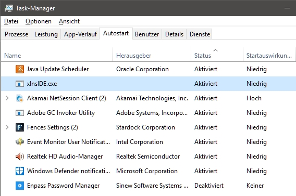Click the Fences Settings icon
Image resolution: width=296 pixels, height=196 pixels.
pos(20,127)
